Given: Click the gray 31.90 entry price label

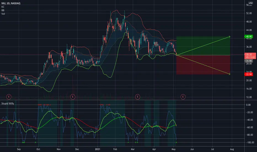Looking at the screenshot, I should pyautogui.click(x=249, y=61).
